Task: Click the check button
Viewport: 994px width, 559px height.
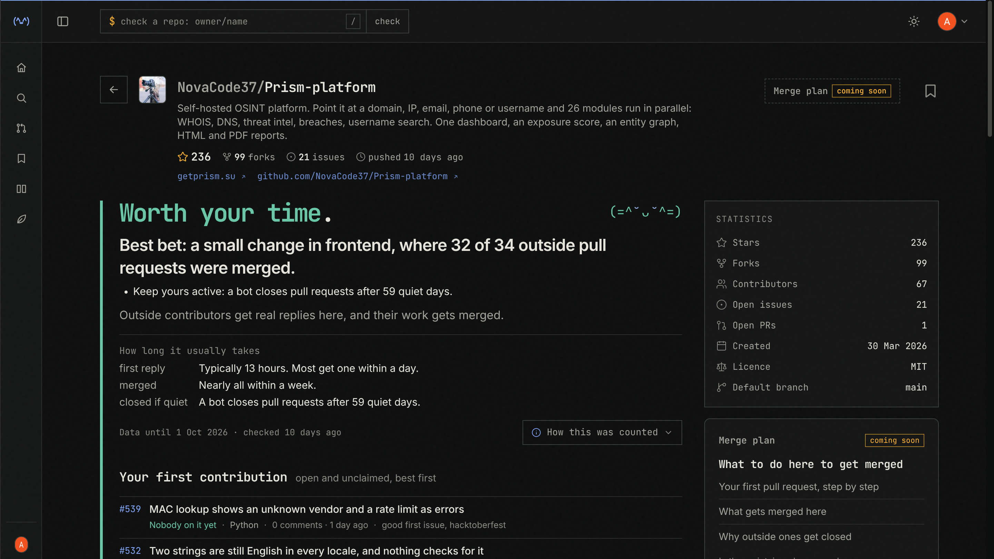Action: pyautogui.click(x=387, y=21)
